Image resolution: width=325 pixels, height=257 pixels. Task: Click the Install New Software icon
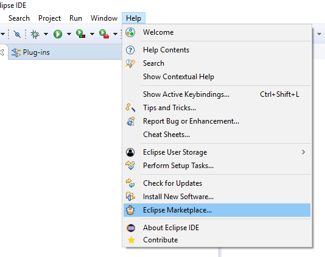130,197
